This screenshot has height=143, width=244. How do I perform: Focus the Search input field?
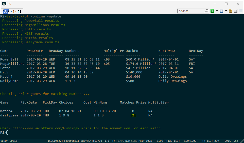[x=191, y=11]
